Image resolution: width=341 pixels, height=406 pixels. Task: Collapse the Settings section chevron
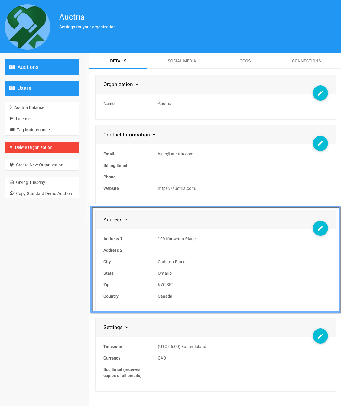click(127, 327)
